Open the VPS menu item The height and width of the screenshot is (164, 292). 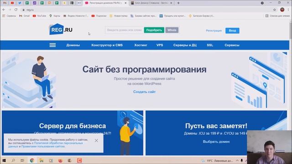[x=160, y=45]
